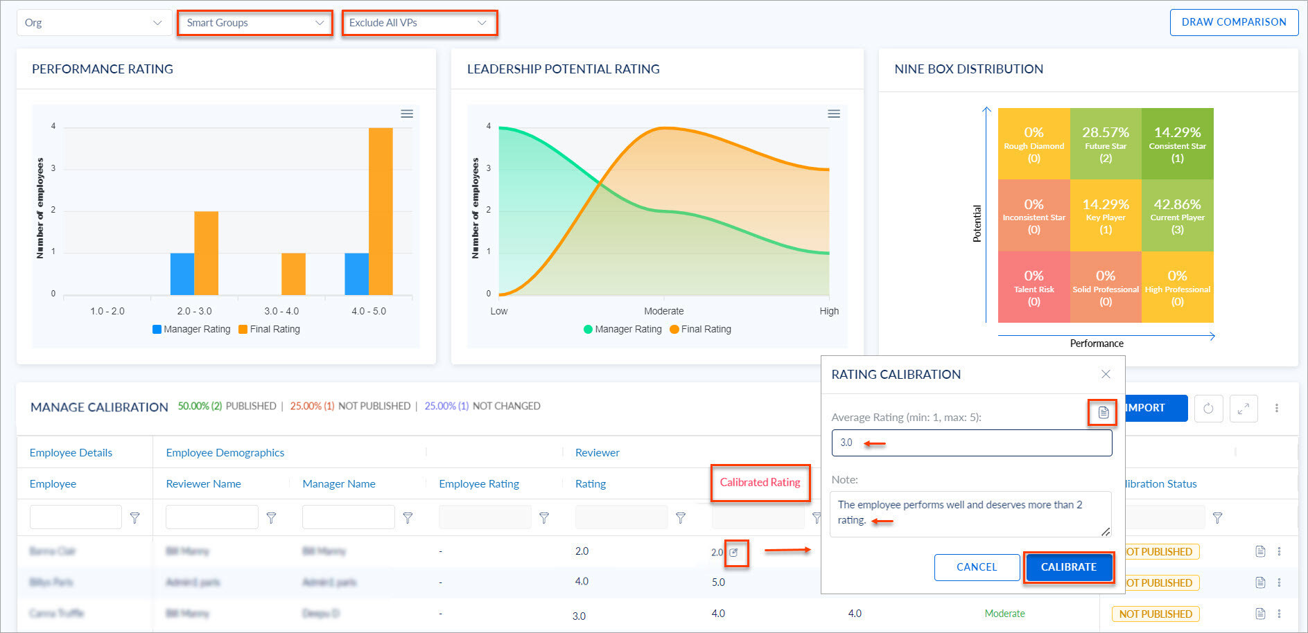This screenshot has width=1308, height=633.
Task: Open the kebab menu beside the Import button
Action: coord(1278,409)
